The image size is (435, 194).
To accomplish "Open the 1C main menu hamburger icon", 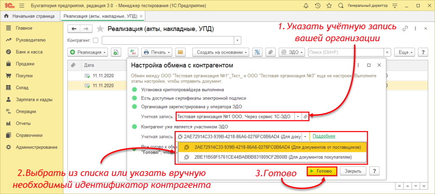I will click(x=22, y=6).
